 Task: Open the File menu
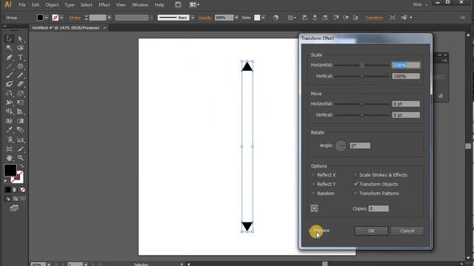[22, 5]
